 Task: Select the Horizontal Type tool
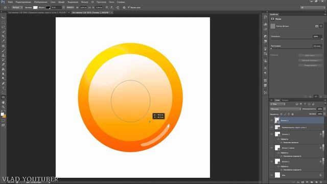coord(3,88)
